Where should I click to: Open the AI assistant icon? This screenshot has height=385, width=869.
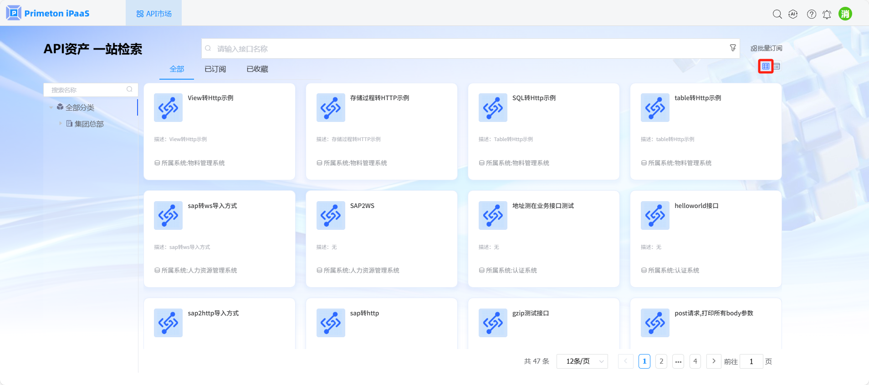click(x=793, y=14)
